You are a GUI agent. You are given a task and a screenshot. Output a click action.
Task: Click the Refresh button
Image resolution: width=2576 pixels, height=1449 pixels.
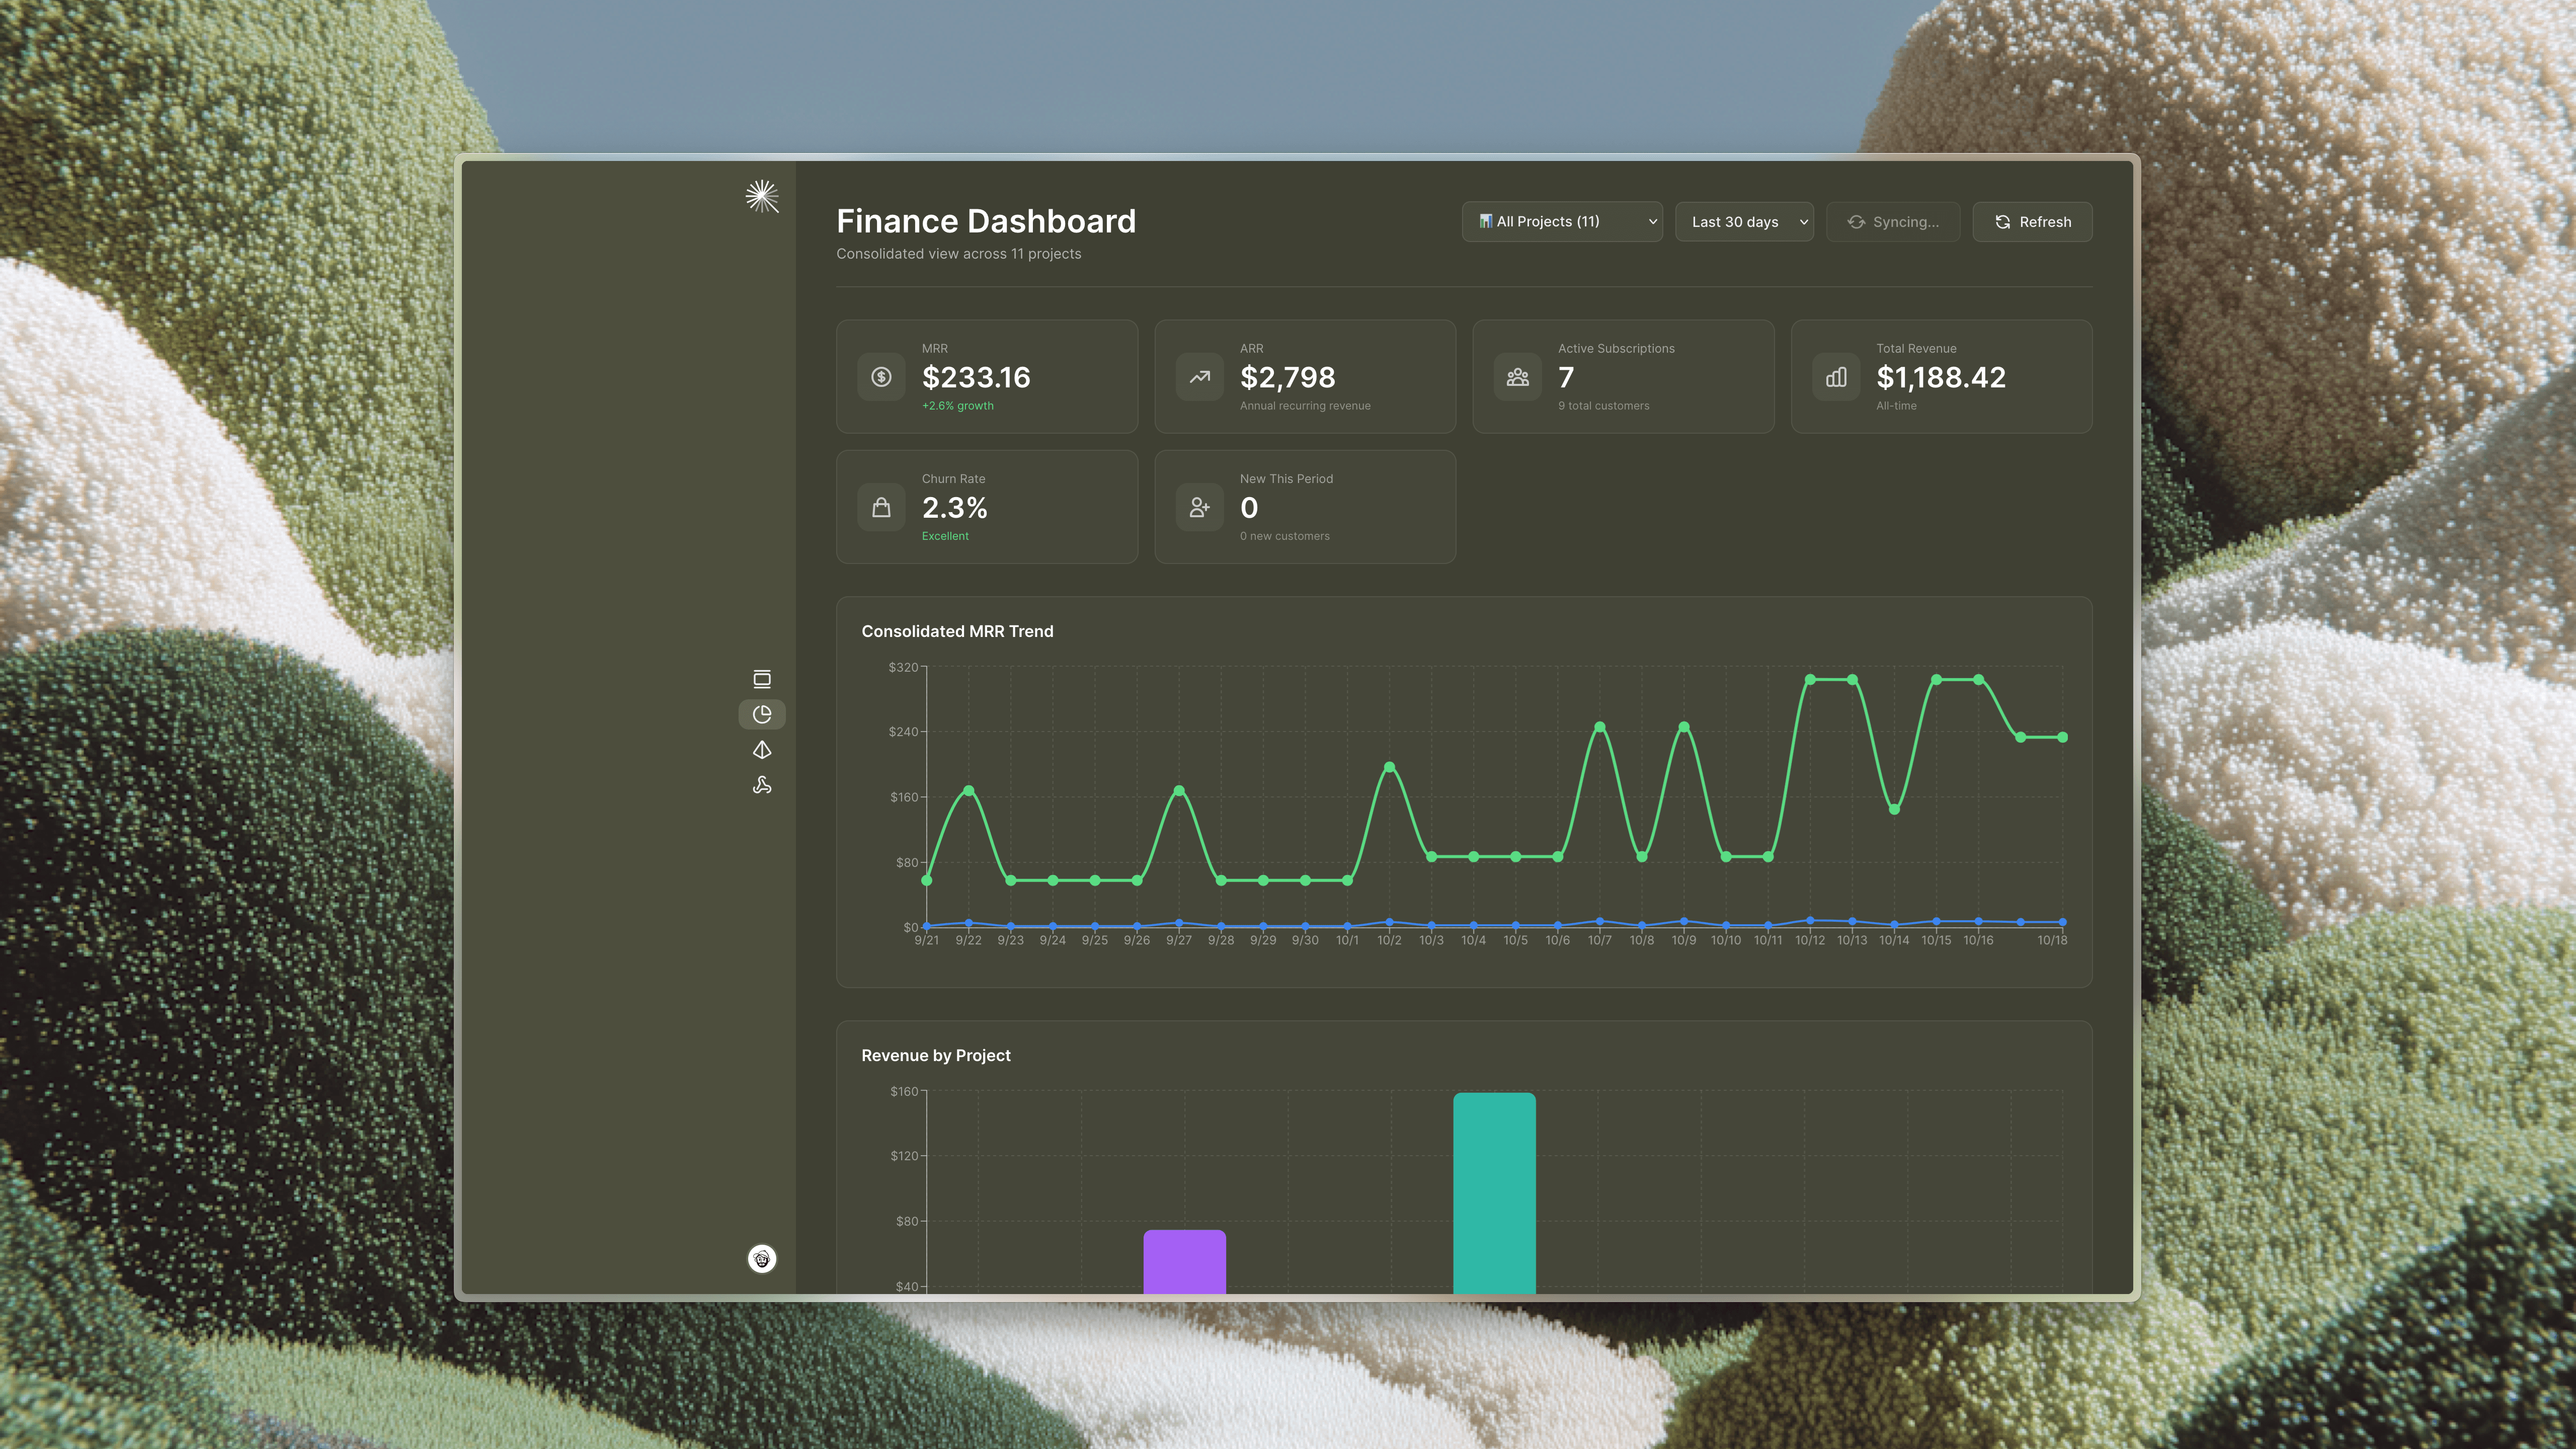tap(2032, 222)
